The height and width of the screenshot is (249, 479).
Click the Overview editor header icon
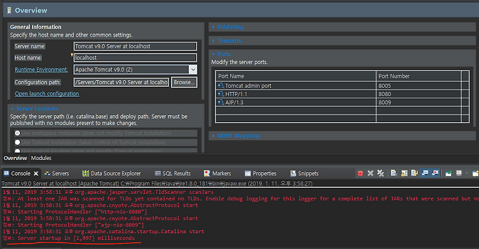point(9,11)
